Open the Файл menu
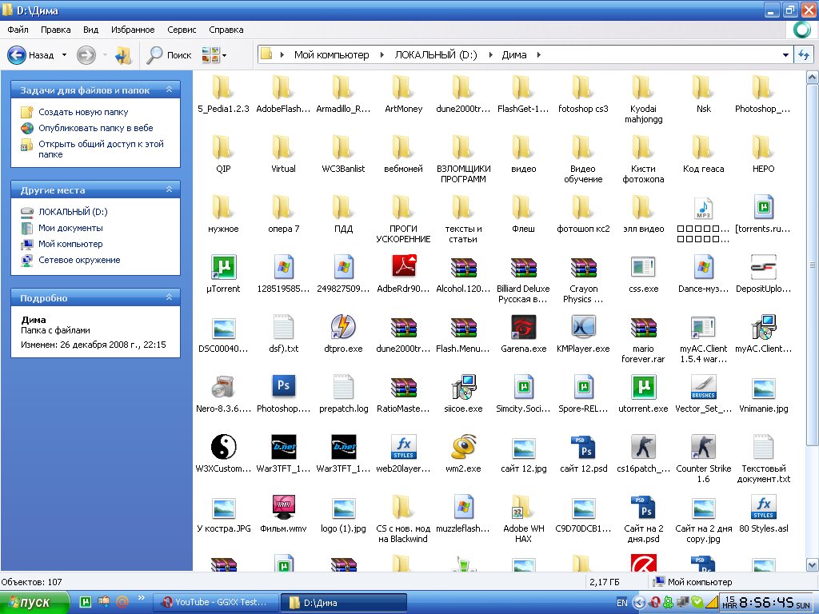Screen dimensions: 819x614 pyautogui.click(x=18, y=30)
